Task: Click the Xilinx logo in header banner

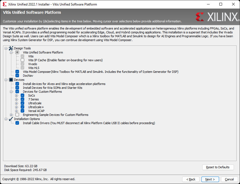Action: pos(217,17)
